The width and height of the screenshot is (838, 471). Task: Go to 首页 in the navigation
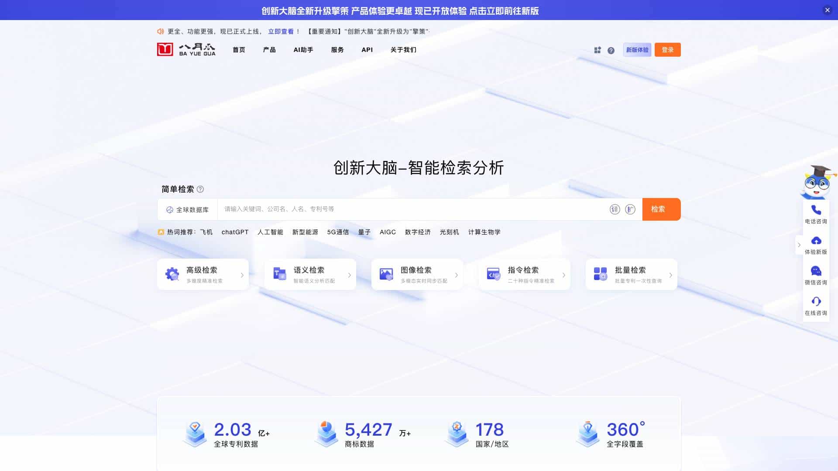[239, 50]
